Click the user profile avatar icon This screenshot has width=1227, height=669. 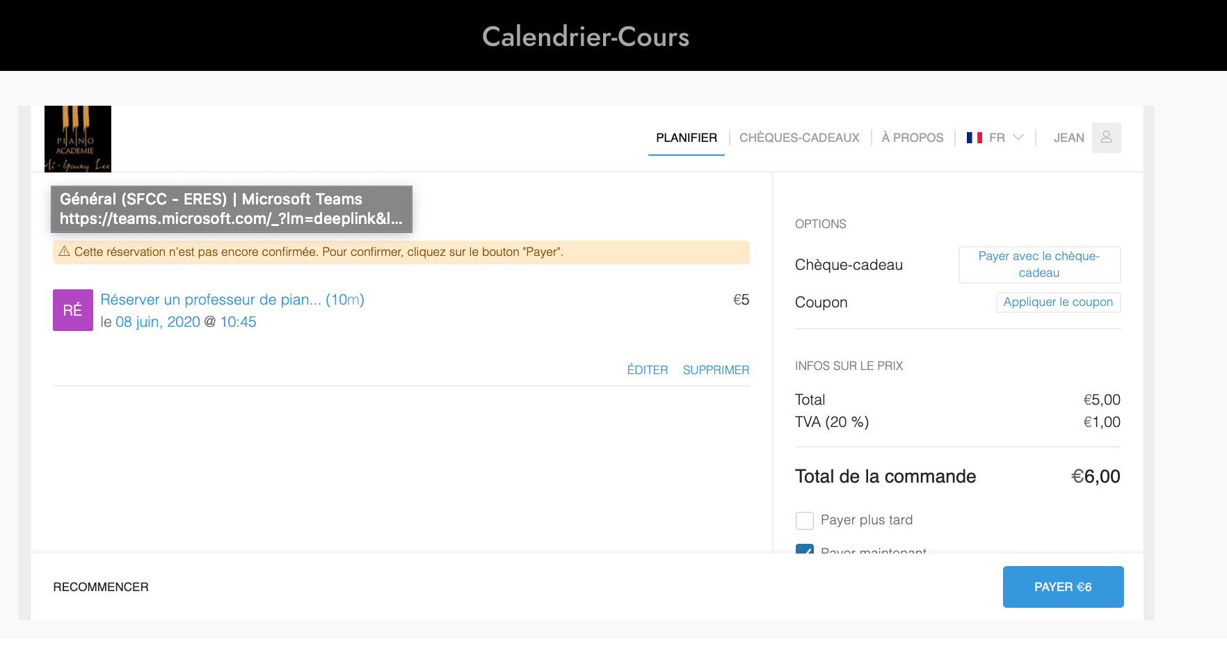[1106, 138]
